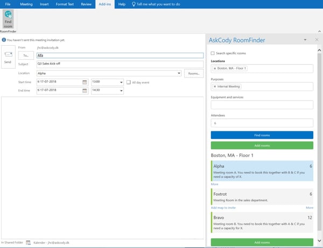Image resolution: width=323 pixels, height=248 pixels.
Task: Select the Add-ins tab
Action: (x=105, y=4)
